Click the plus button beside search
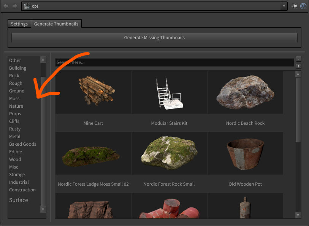 click(x=298, y=66)
